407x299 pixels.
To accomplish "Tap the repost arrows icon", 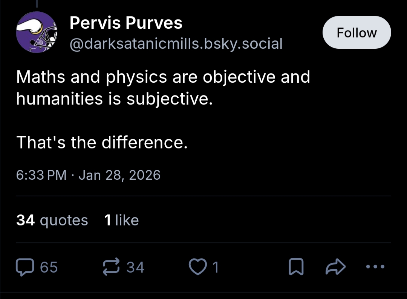I will click(112, 267).
